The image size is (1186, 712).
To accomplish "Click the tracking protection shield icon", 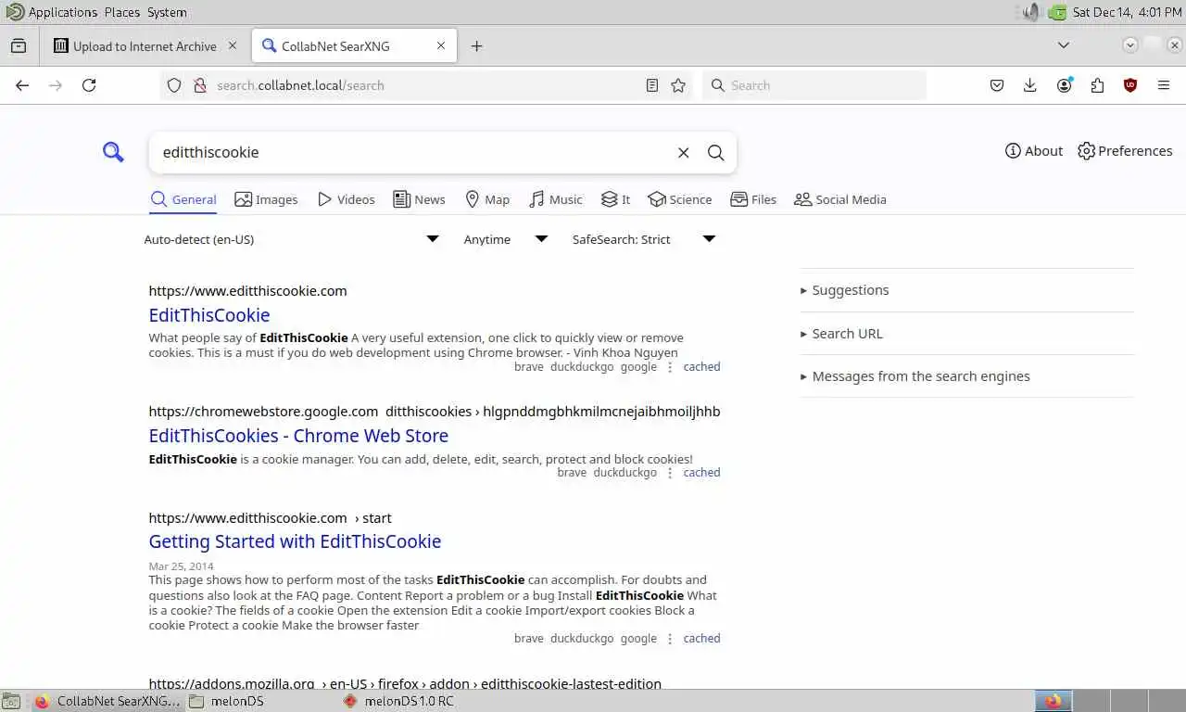I will click(x=174, y=85).
